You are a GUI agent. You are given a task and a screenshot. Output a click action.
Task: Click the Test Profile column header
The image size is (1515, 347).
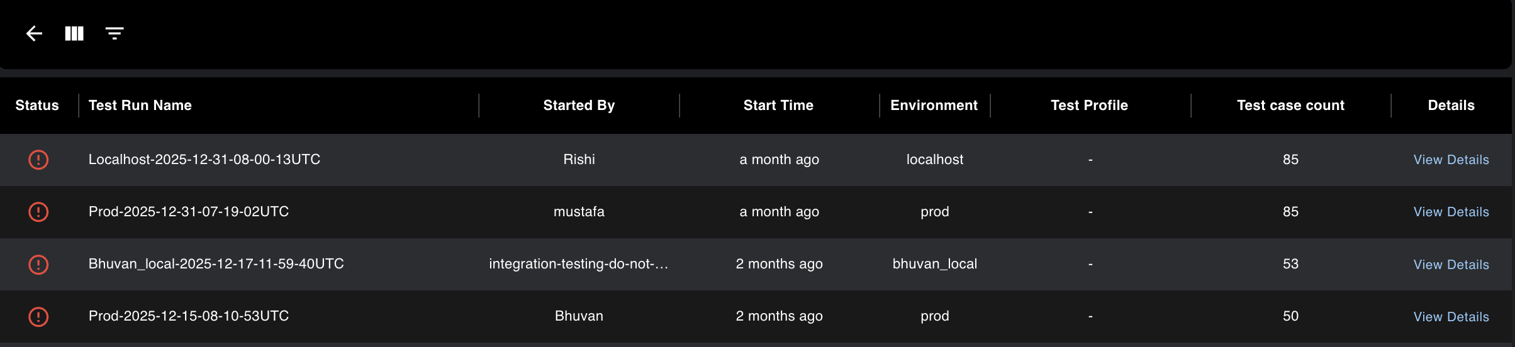[x=1089, y=106]
